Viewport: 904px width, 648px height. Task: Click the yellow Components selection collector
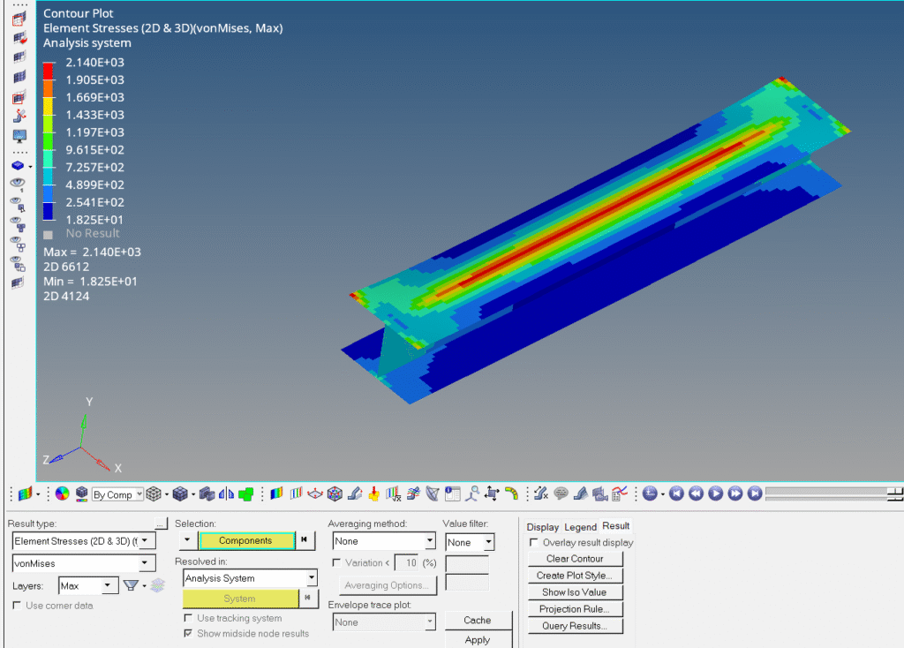point(246,540)
